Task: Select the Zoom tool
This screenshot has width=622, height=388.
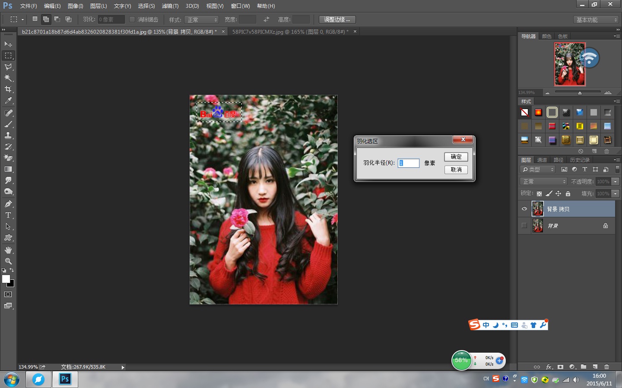Action: click(x=8, y=261)
